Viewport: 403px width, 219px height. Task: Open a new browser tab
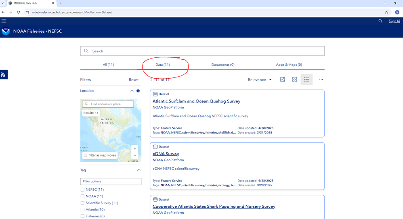(61, 3)
